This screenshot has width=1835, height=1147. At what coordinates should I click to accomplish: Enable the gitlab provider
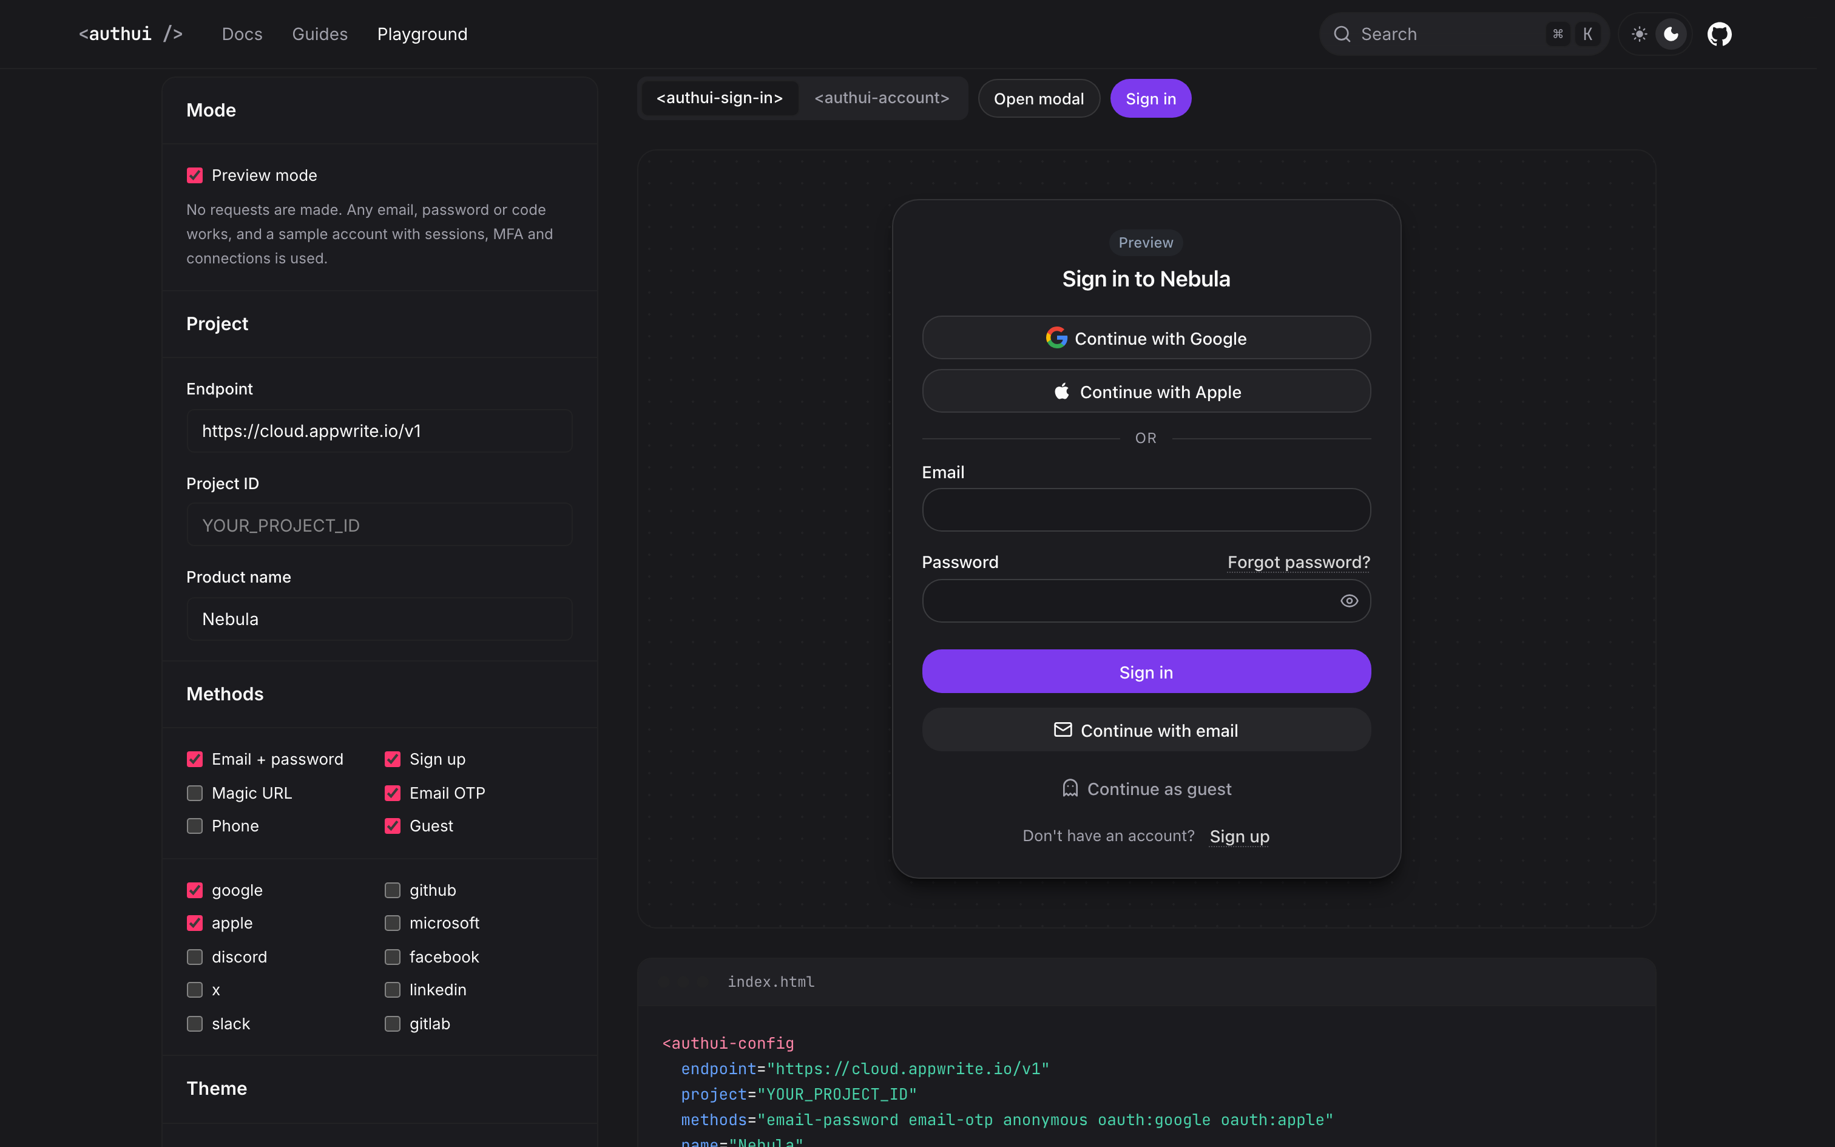click(392, 1023)
